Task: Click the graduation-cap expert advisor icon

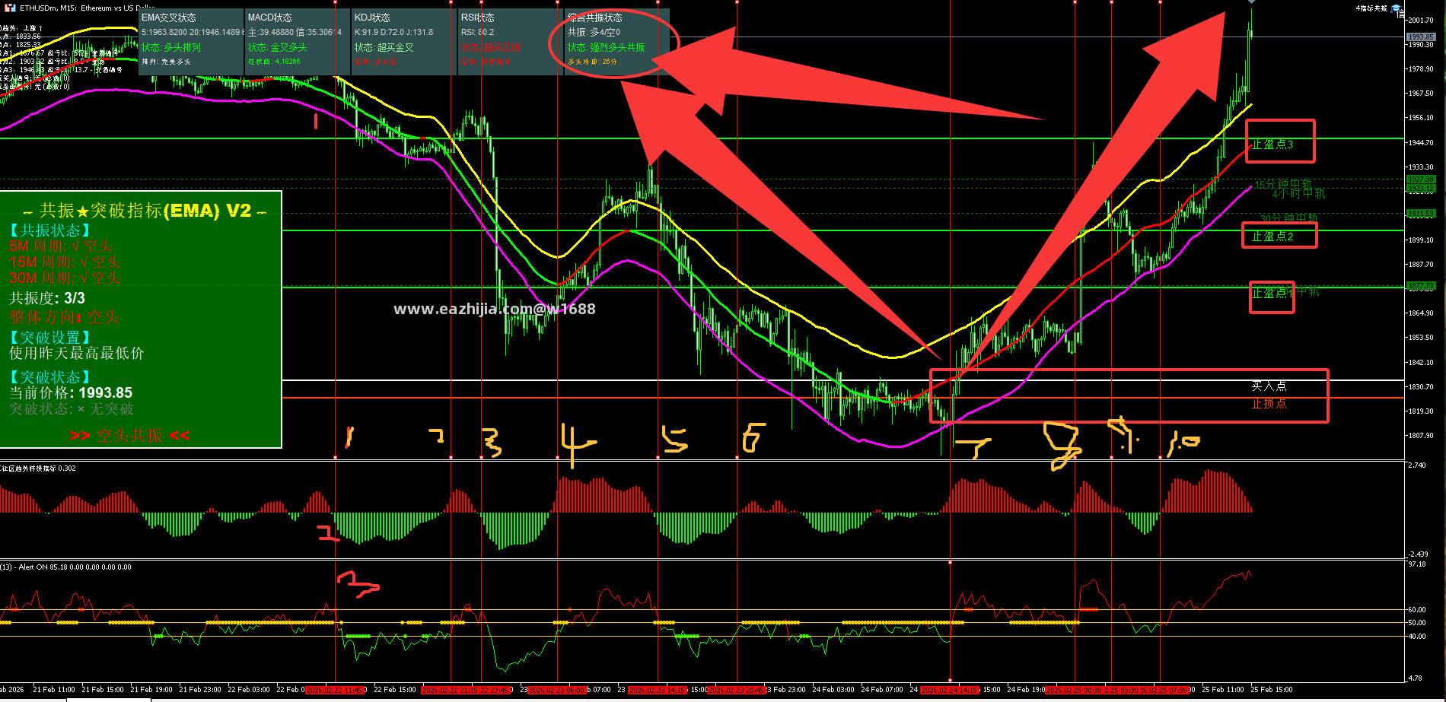Action: pos(1397,8)
